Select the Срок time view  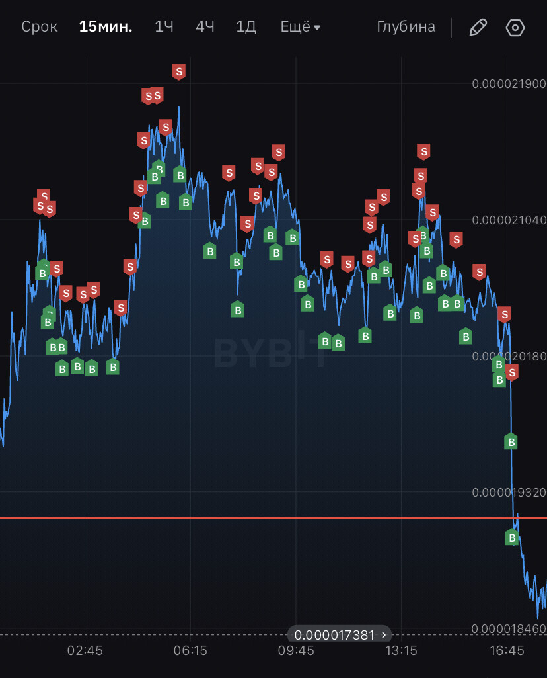(x=40, y=27)
